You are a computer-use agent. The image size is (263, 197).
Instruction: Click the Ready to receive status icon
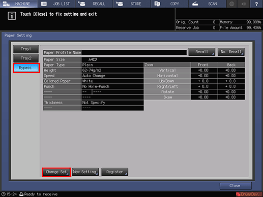coord(21,194)
